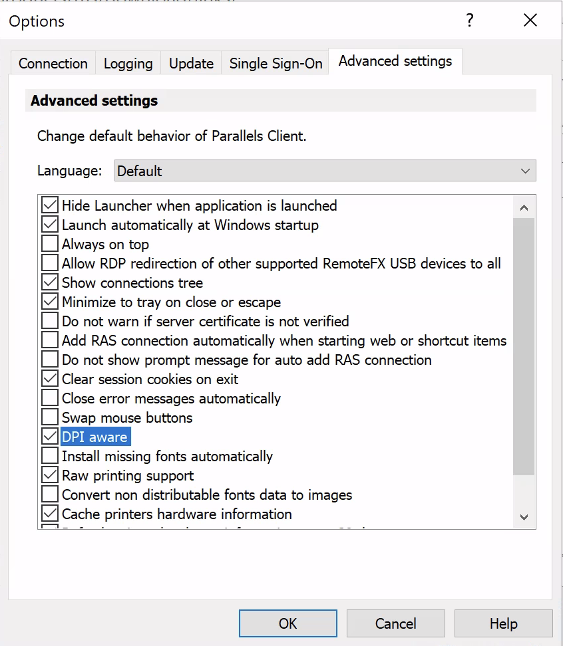563x646 pixels.
Task: Uncheck Hide Launcher when application is launched
Action: tap(50, 205)
